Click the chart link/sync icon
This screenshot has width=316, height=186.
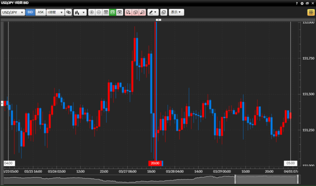click(x=69, y=12)
